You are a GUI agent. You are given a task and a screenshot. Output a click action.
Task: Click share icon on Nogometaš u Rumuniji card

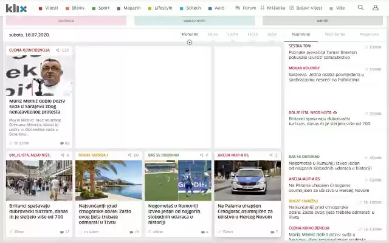pyautogui.click(x=201, y=155)
